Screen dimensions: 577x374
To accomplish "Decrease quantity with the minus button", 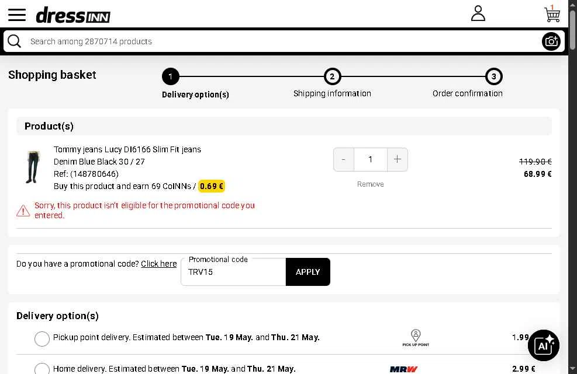I will click(x=344, y=159).
